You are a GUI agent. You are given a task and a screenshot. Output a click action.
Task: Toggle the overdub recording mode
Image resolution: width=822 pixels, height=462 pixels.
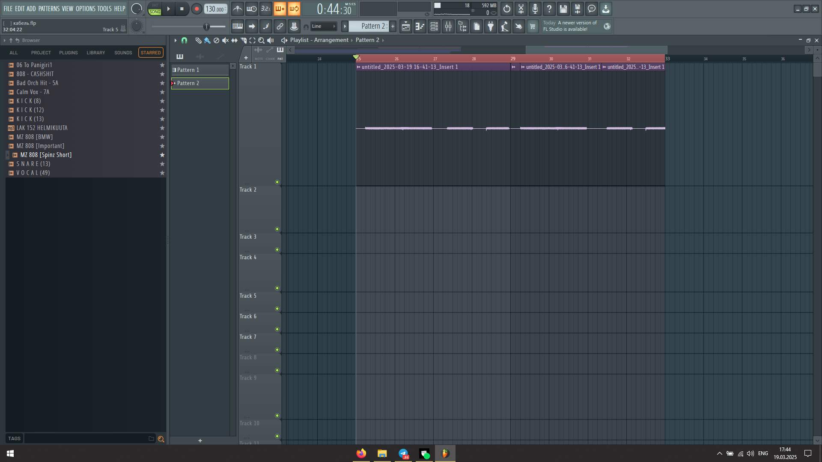pos(280,9)
